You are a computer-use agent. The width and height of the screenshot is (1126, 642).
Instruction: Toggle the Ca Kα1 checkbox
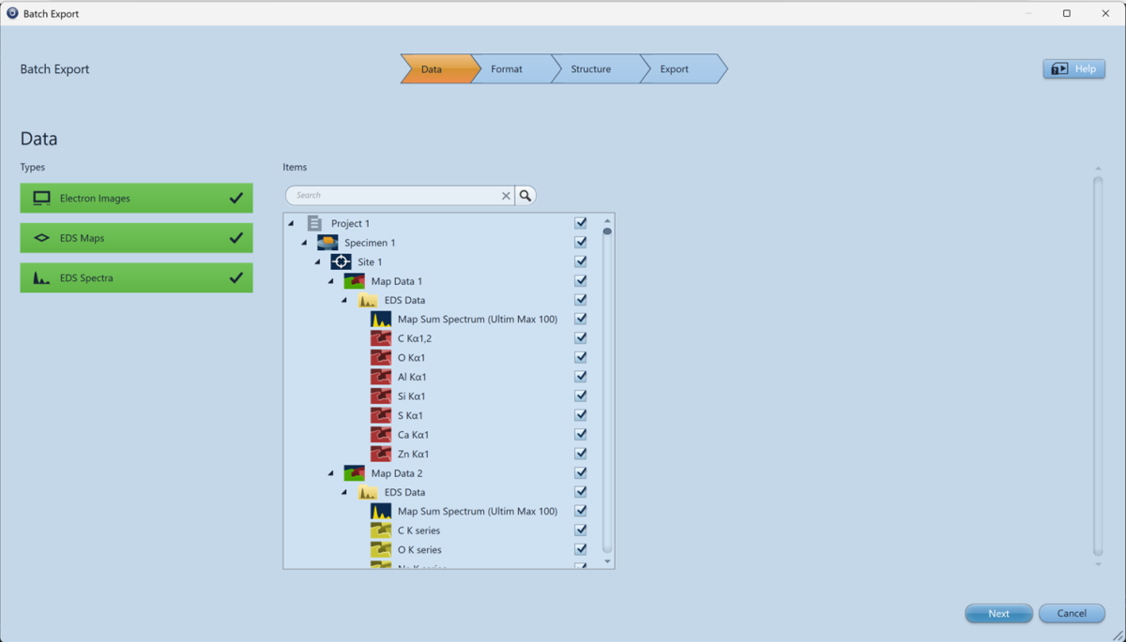[580, 434]
